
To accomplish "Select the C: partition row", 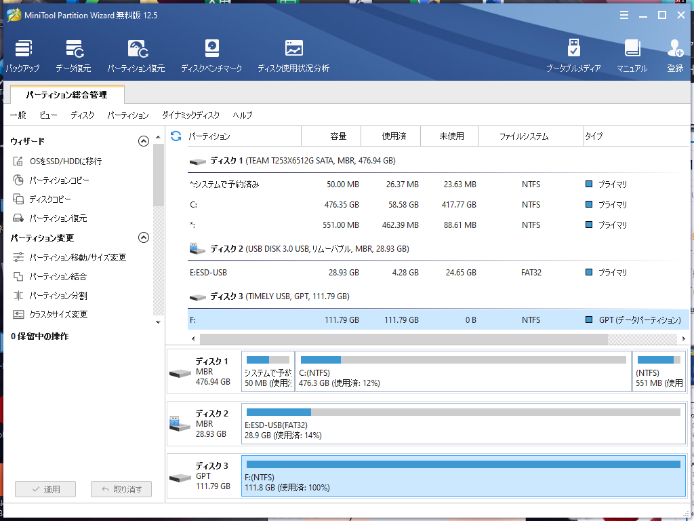I will [438, 205].
